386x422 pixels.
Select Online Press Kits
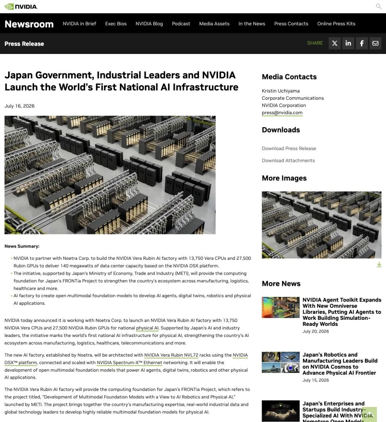coord(336,24)
